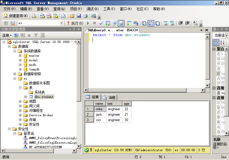This screenshot has height=160, width=229.
Task: Sort properties alphabetically with A-Z icon
Action: (x=222, y=43)
